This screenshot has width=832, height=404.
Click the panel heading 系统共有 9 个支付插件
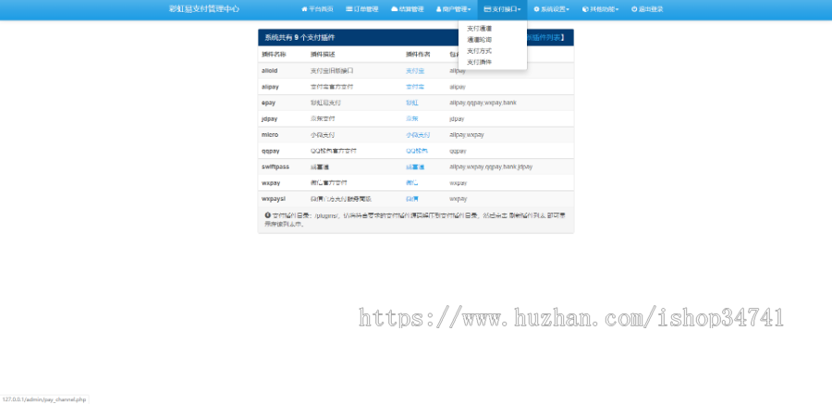(300, 38)
